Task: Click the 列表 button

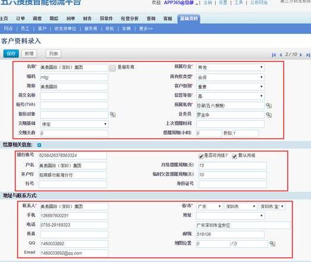Action: [x=54, y=54]
